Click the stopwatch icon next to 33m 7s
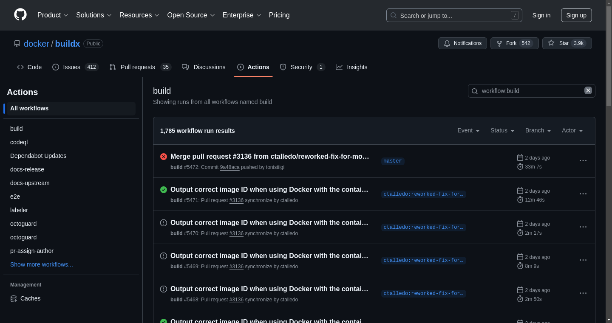 (x=520, y=166)
